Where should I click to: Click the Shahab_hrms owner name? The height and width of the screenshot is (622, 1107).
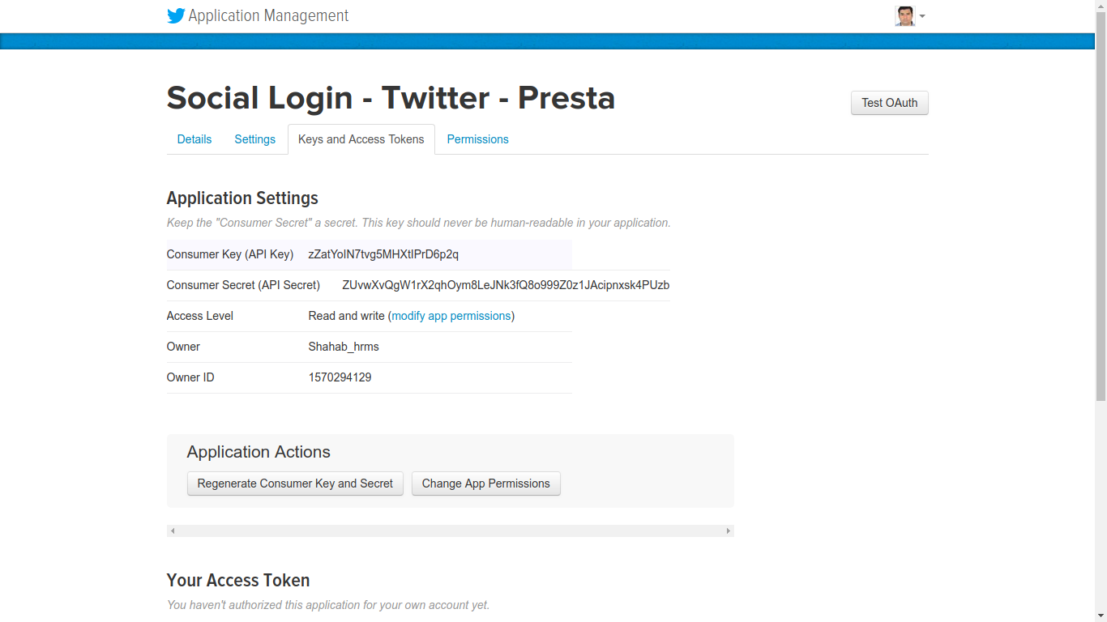click(344, 347)
